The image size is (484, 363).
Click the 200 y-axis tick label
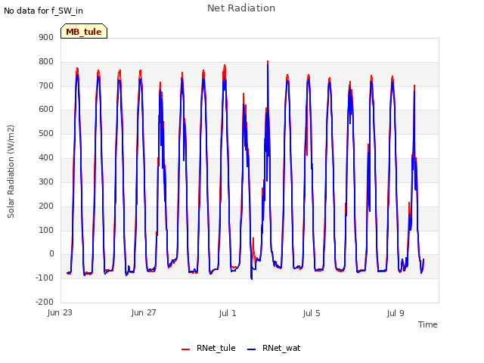[46, 206]
